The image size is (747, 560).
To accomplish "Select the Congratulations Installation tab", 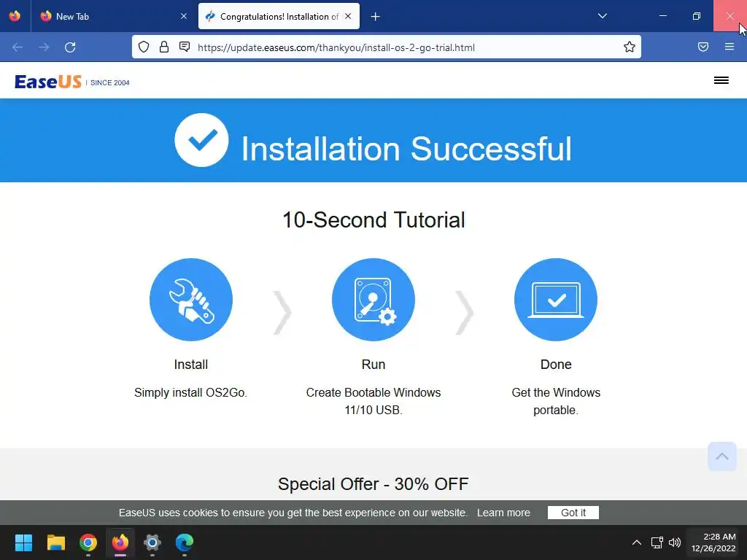I will (x=279, y=16).
